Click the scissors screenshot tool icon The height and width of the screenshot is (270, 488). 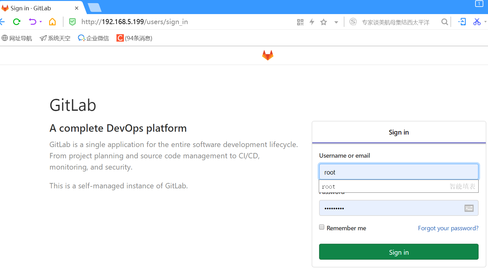477,22
